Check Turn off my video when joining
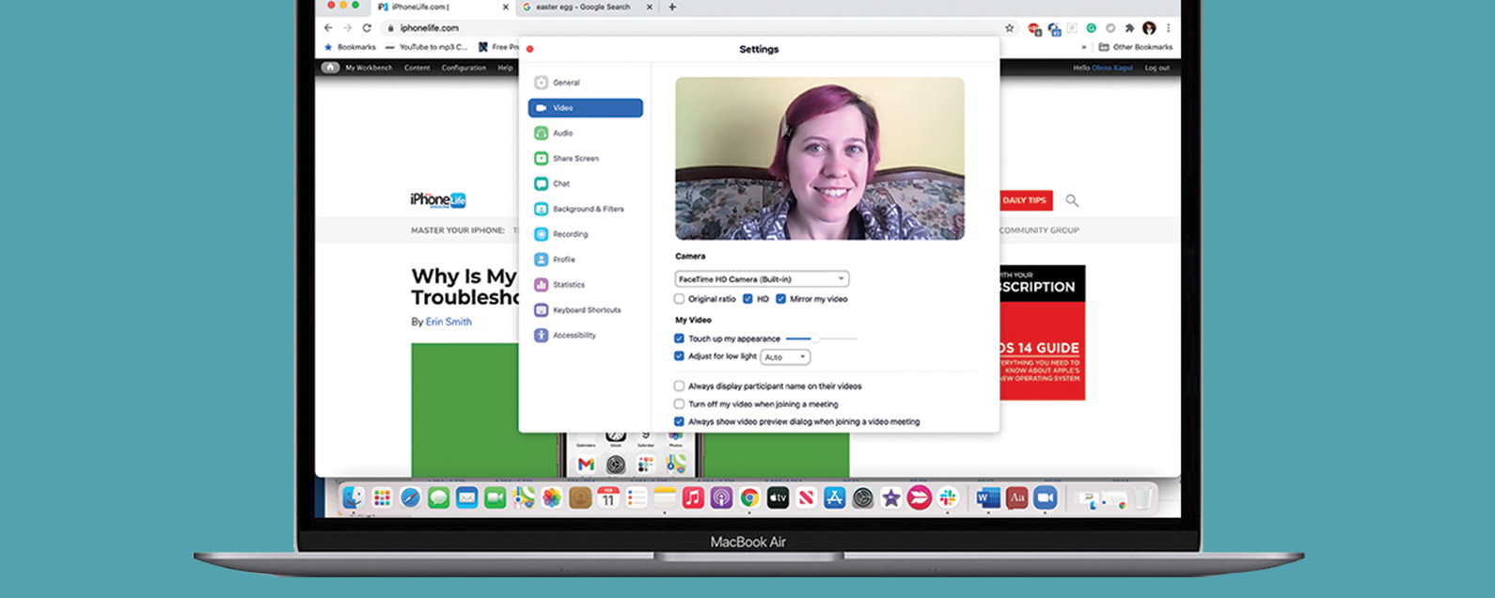The image size is (1495, 598). pos(679,404)
